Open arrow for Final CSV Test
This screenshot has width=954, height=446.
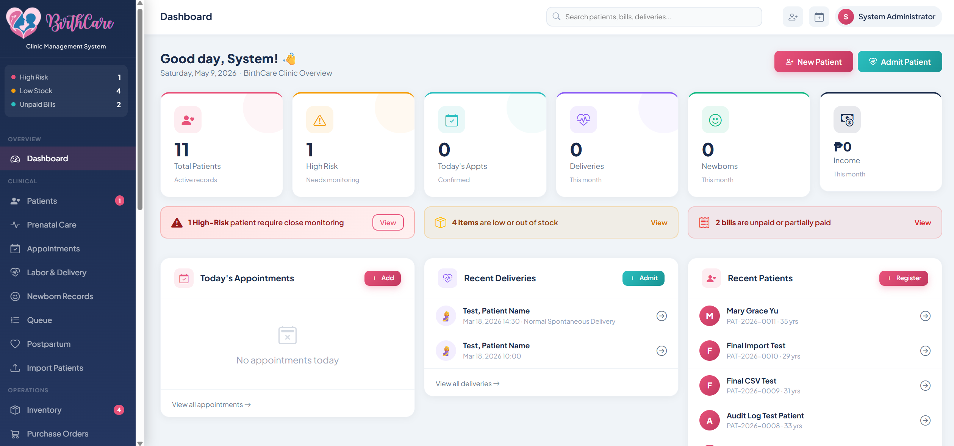pos(925,385)
